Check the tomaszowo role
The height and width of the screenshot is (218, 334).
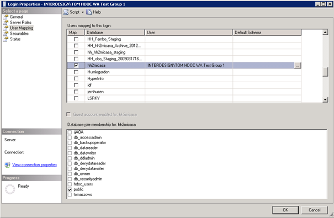tap(70, 195)
